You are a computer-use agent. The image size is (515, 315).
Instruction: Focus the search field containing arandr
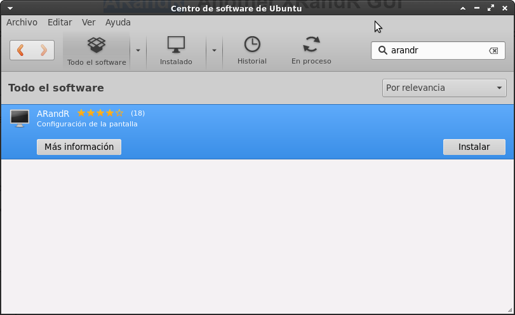pos(438,50)
